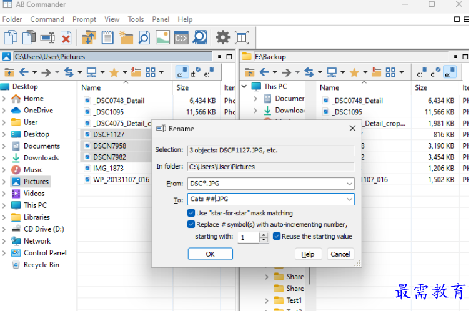Click the Back arrow in left panel
Viewport: 471px width, 311px height.
tap(24, 72)
